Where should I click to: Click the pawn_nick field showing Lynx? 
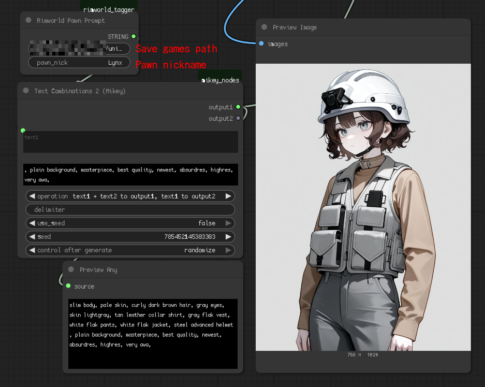79,63
